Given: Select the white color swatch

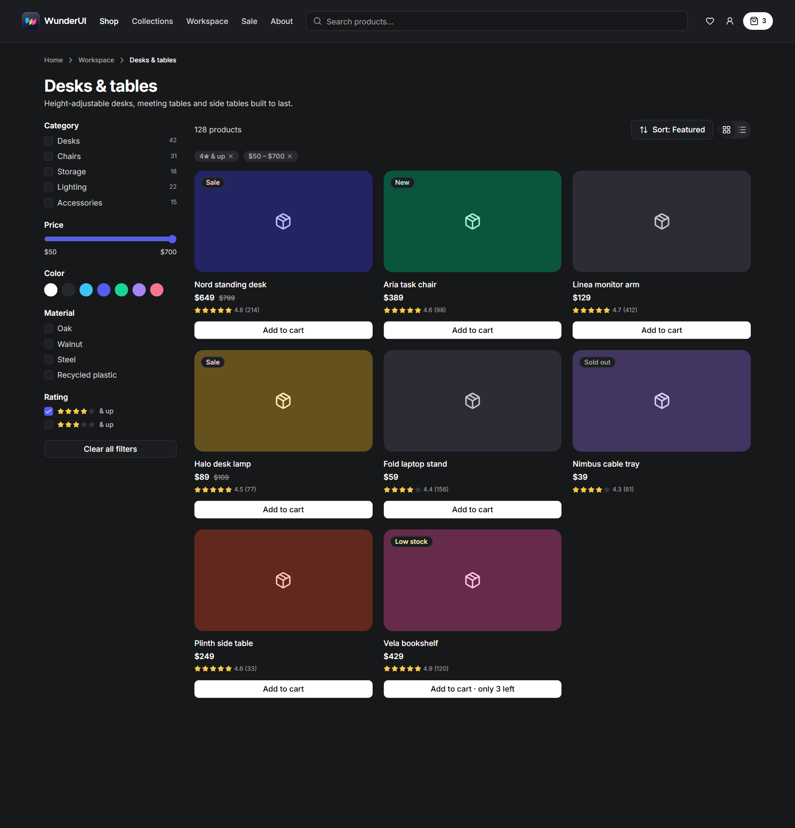Looking at the screenshot, I should [x=51, y=290].
